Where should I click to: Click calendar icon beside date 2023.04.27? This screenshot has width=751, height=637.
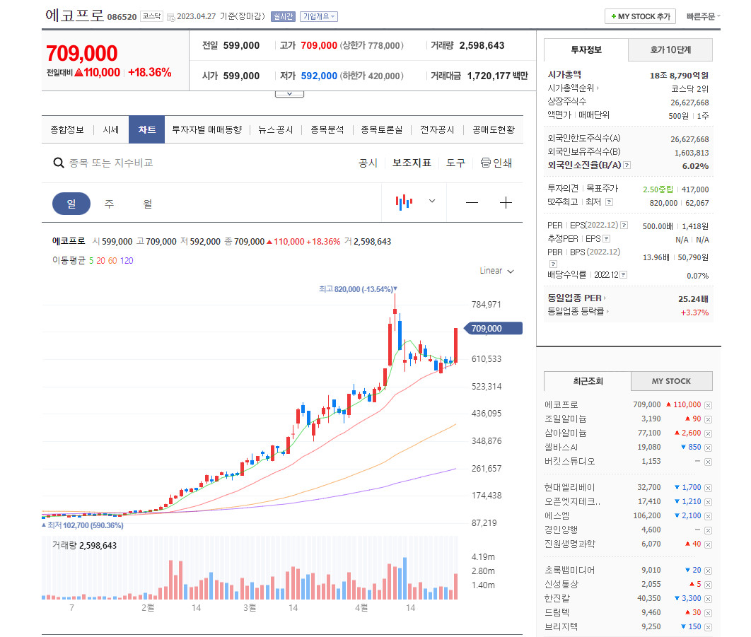(170, 17)
